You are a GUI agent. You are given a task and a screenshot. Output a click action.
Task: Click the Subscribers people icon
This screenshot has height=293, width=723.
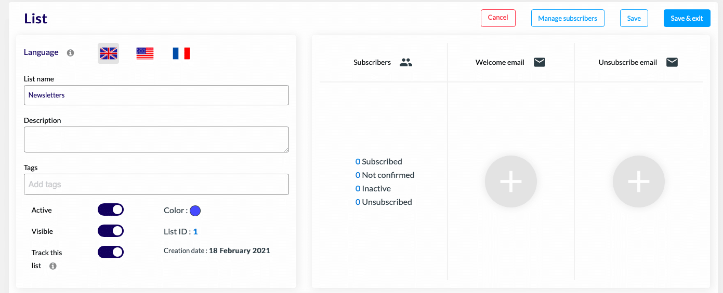[406, 62]
